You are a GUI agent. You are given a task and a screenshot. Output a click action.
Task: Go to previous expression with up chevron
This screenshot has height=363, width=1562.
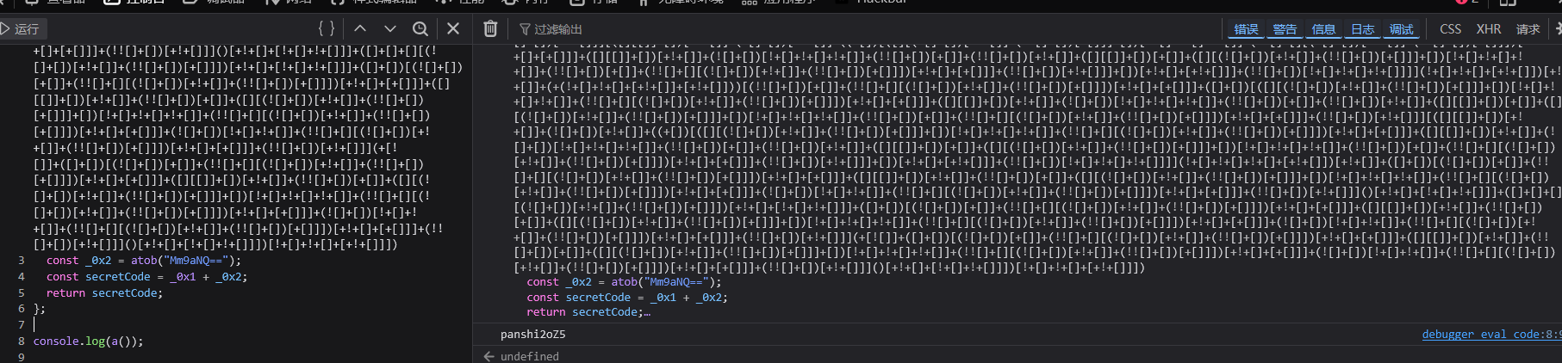360,29
